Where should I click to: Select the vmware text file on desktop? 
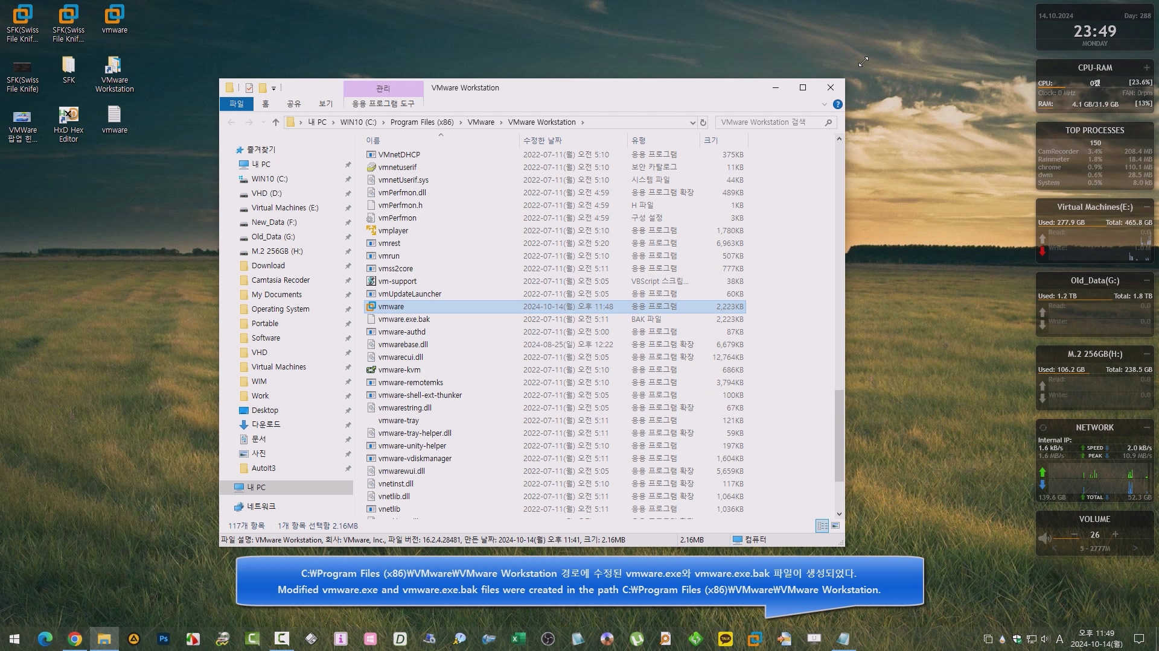coord(114,119)
